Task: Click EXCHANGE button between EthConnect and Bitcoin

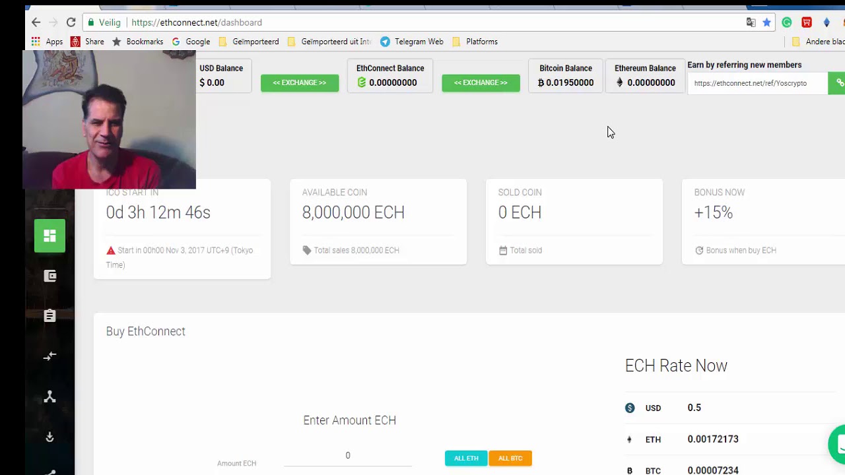Action: tap(481, 83)
